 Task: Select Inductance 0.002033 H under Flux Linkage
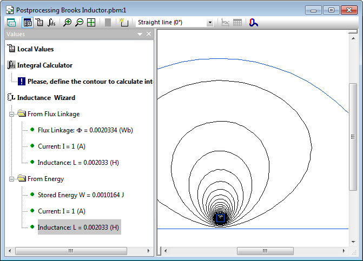[x=78, y=163]
